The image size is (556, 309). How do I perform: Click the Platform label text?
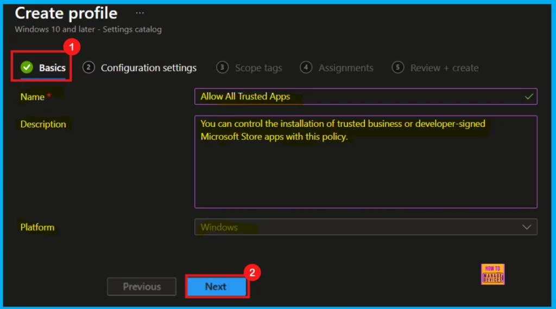coord(37,227)
